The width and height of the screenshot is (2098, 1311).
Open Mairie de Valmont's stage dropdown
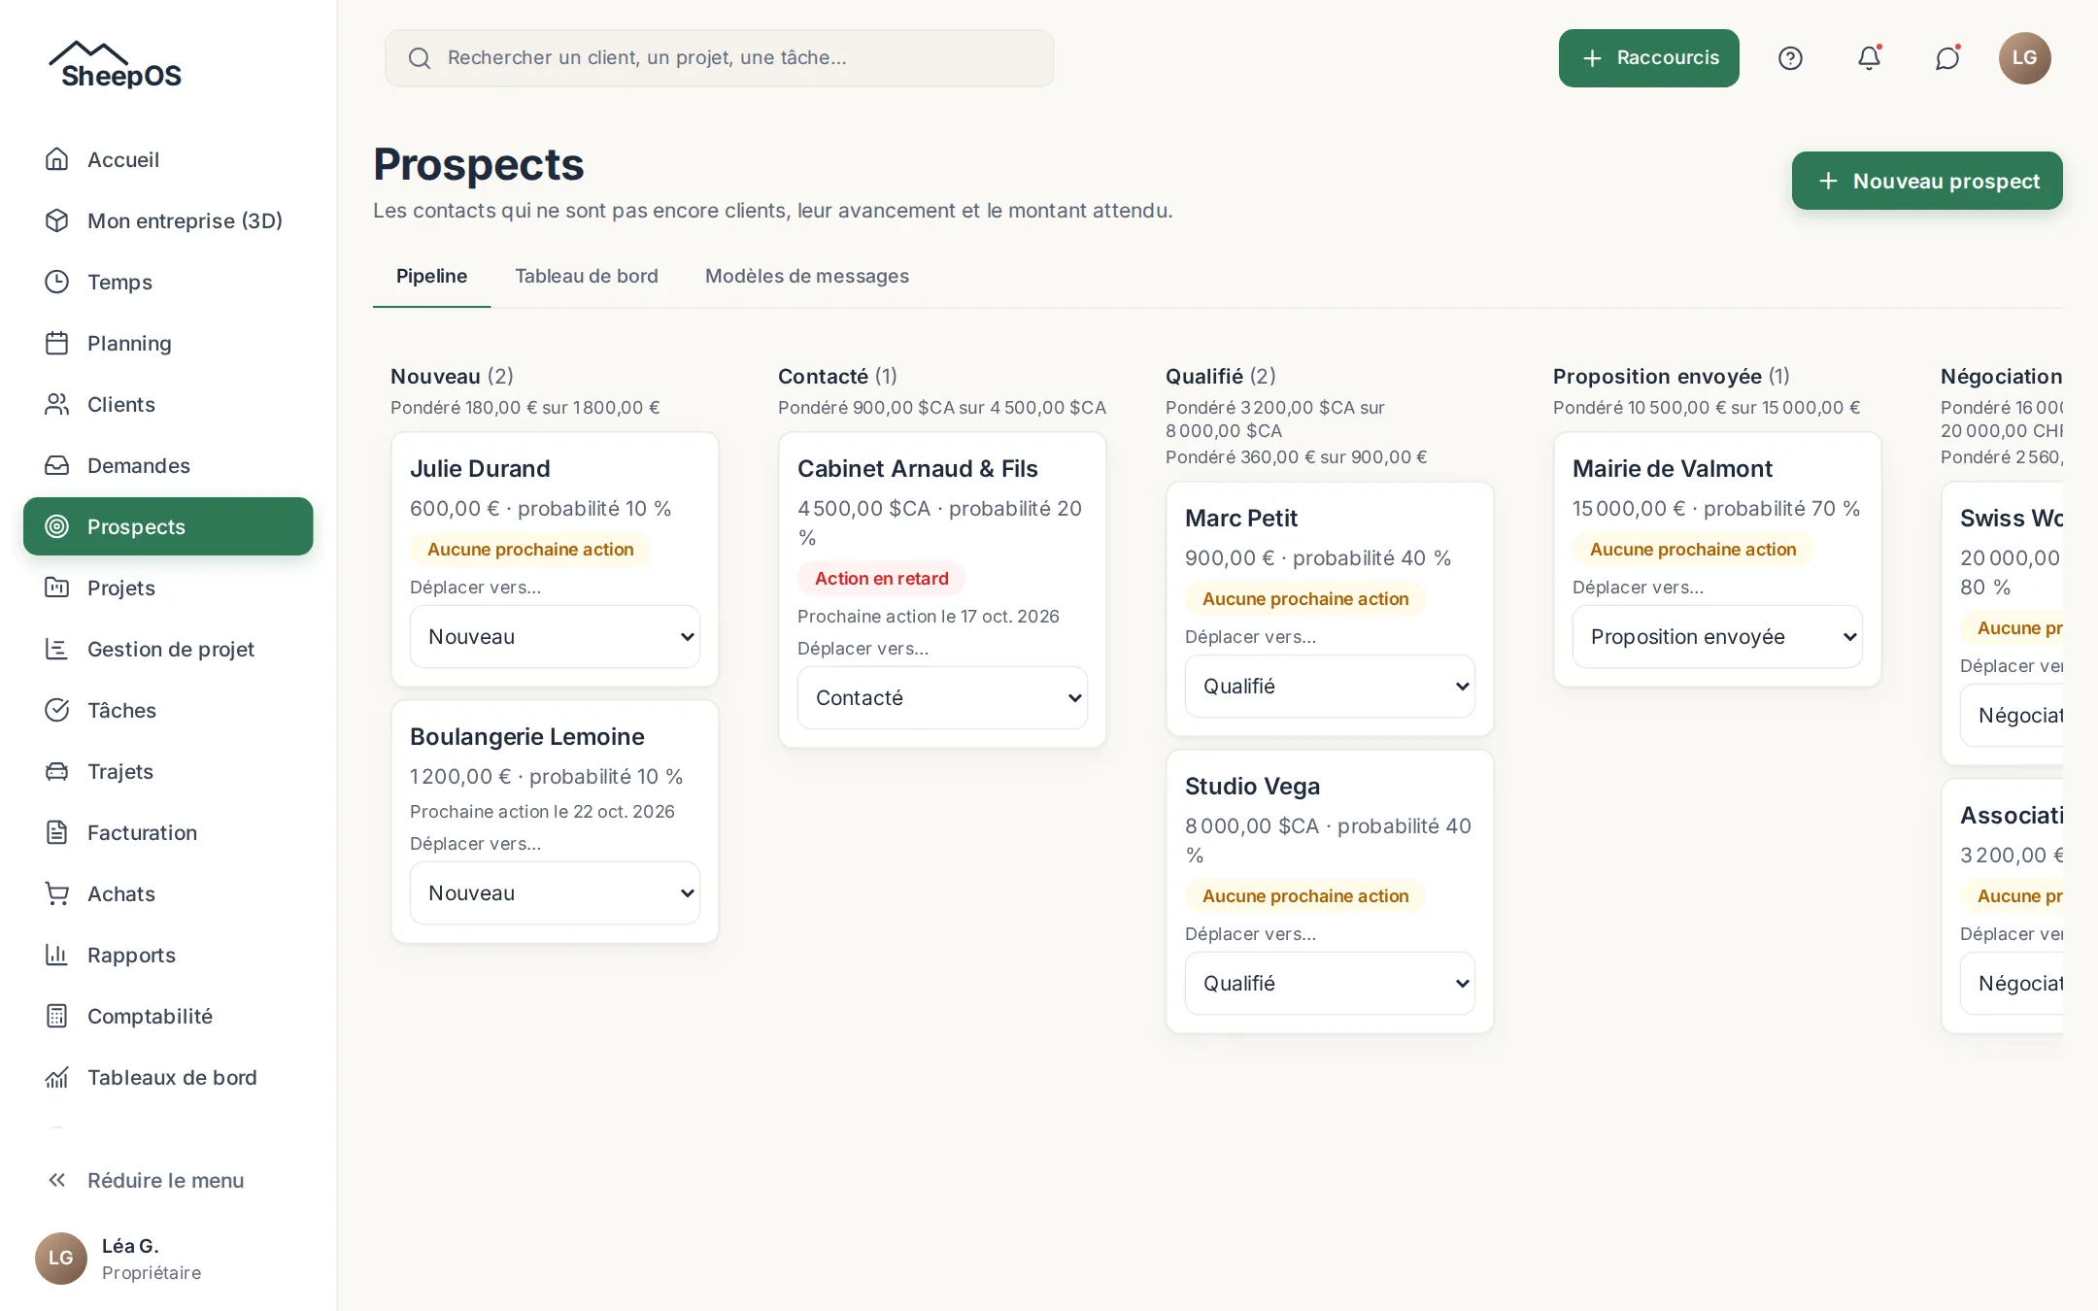click(1717, 636)
